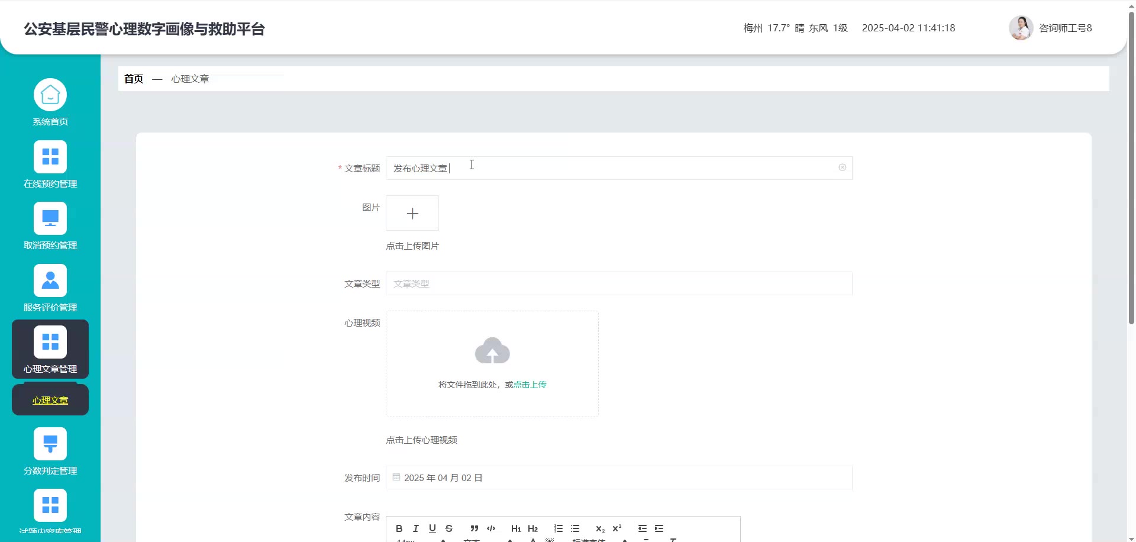Open the sidebar icon below 分数判定管理

50,505
